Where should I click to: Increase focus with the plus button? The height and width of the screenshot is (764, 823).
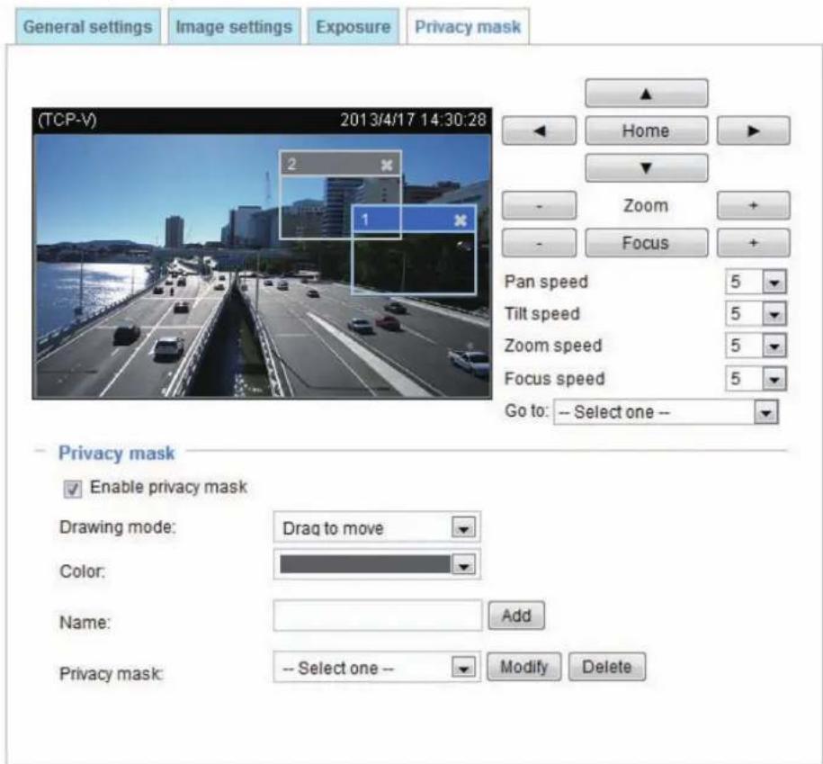click(x=753, y=243)
